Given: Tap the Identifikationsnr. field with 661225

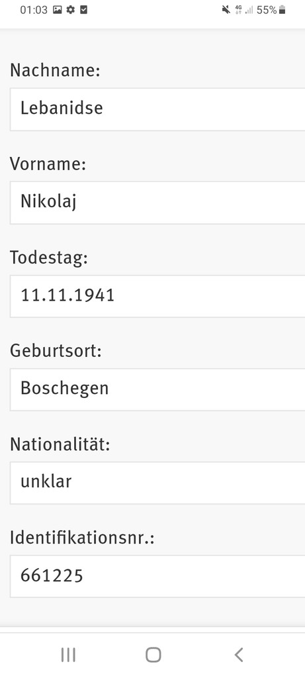Looking at the screenshot, I should pyautogui.click(x=157, y=576).
